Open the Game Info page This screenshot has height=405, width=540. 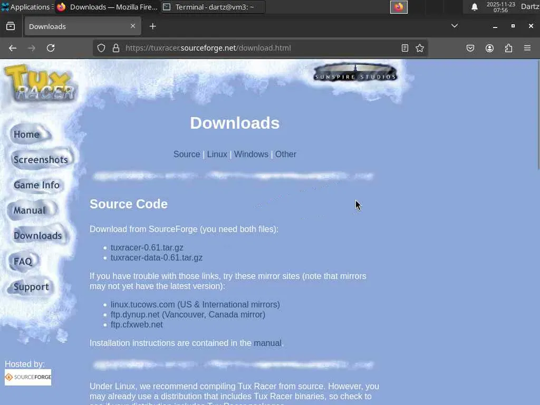(36, 185)
